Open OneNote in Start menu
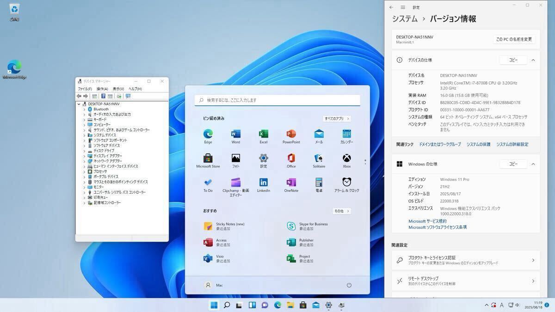This screenshot has width=555, height=312. (x=291, y=182)
